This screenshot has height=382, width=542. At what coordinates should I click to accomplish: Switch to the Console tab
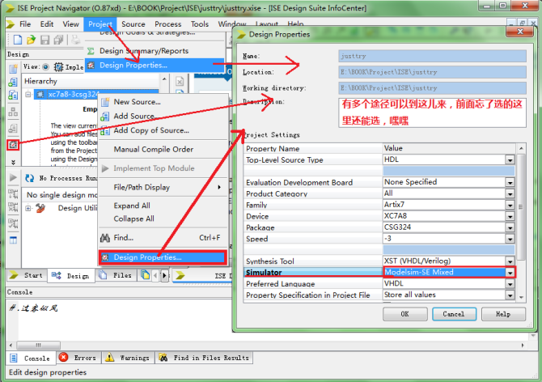pyautogui.click(x=31, y=359)
